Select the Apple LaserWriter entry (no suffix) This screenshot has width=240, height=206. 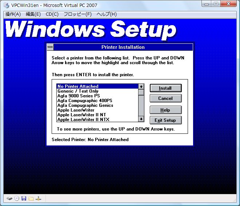pyautogui.click(x=97, y=110)
